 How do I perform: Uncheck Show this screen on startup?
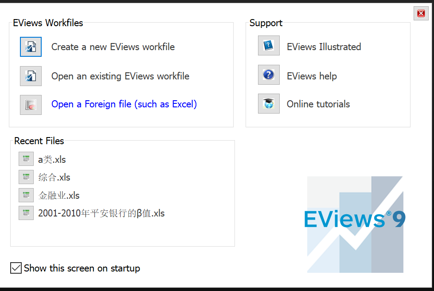(16, 268)
